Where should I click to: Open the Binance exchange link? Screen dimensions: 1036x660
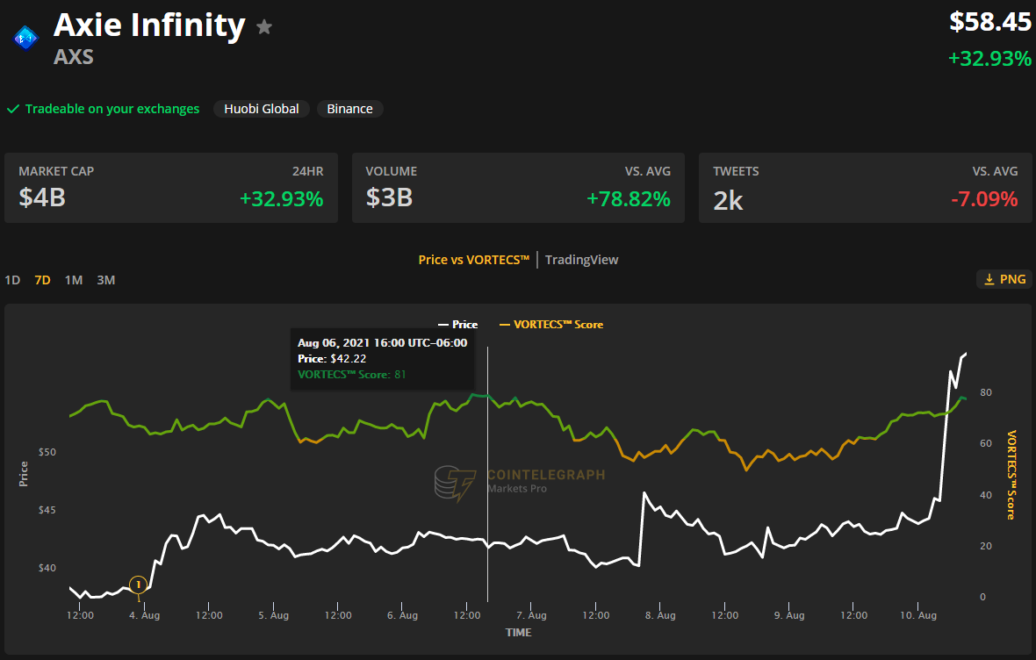[349, 109]
